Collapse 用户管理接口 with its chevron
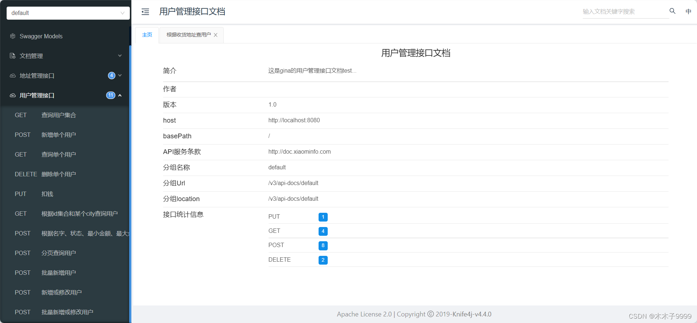Screen dimensions: 697x323 click(120, 95)
